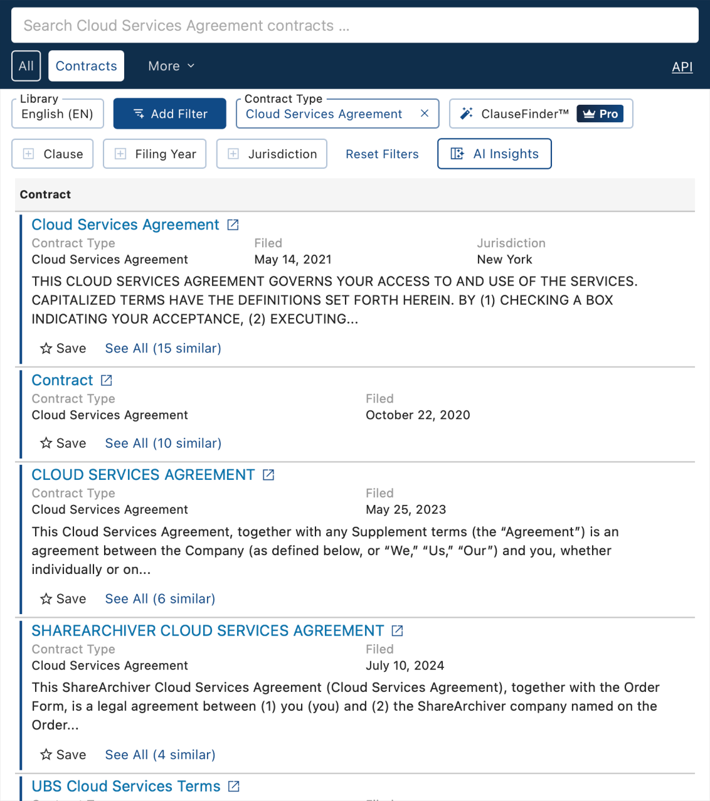This screenshot has height=801, width=710.
Task: Click the AI Insights panel icon
Action: [x=458, y=154]
